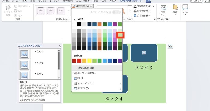
Task: Click text pane scrollbar down arrow
Action: tap(59, 78)
